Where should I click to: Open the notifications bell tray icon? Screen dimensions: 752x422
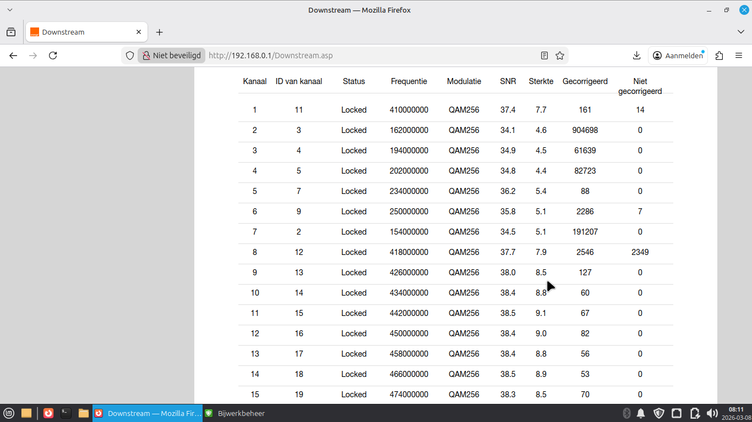point(641,413)
